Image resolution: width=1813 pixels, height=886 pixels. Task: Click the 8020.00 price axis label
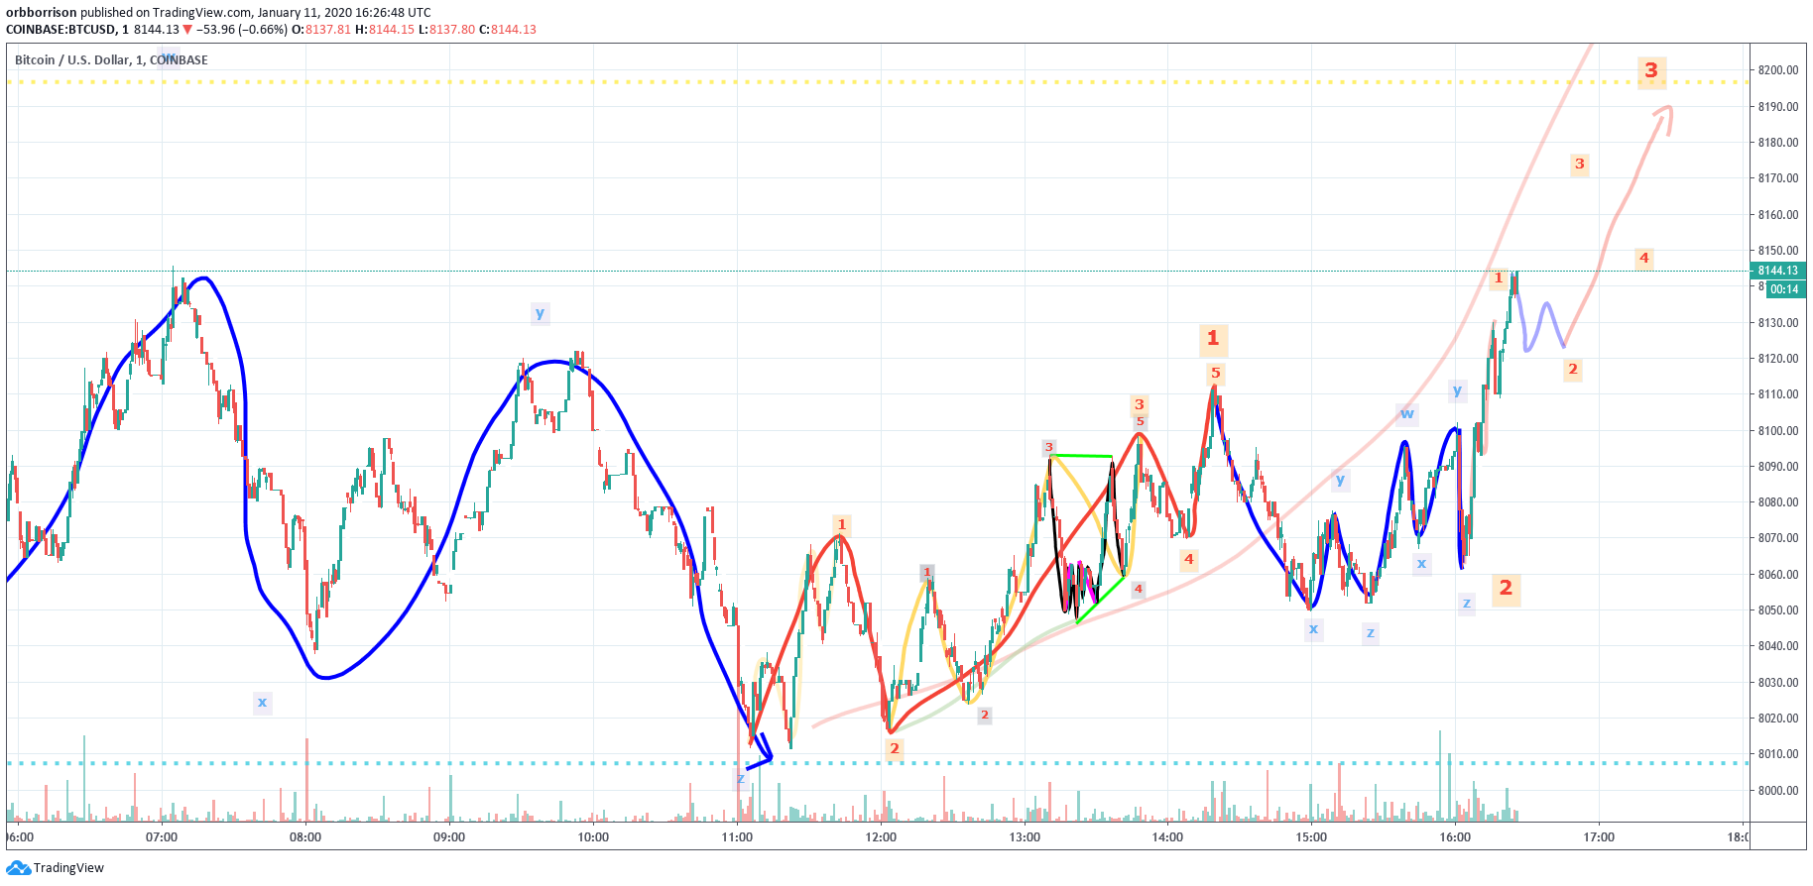pyautogui.click(x=1778, y=719)
